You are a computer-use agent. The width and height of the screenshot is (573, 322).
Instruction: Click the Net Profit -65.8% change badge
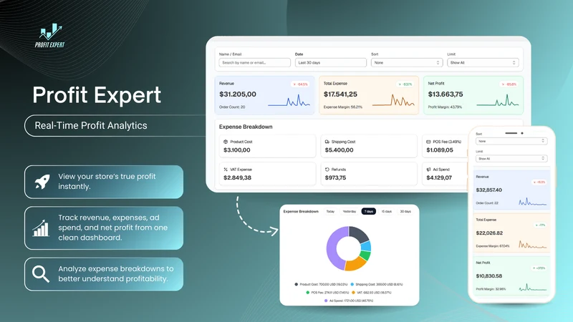tap(509, 84)
